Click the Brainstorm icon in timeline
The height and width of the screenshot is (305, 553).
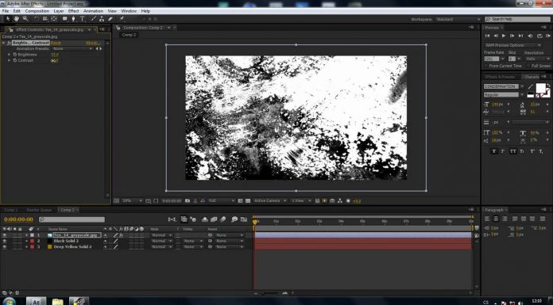click(x=234, y=219)
